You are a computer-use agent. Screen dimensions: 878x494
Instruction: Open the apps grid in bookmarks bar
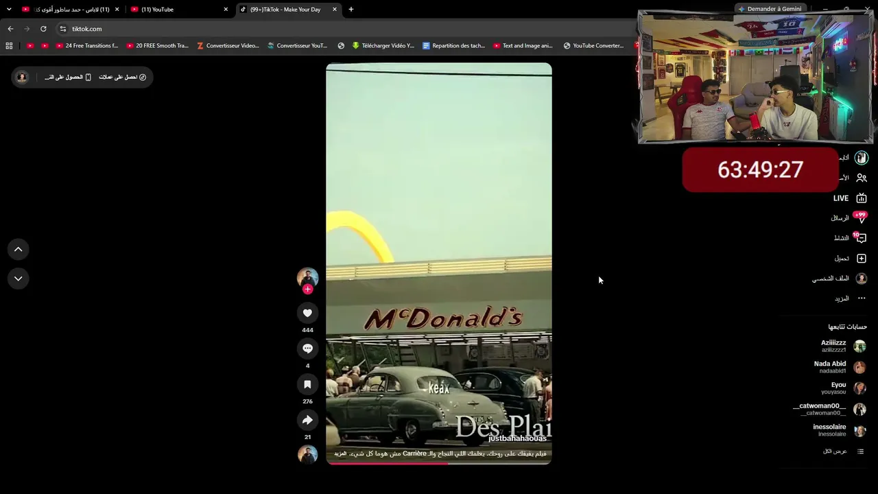pyautogui.click(x=9, y=46)
